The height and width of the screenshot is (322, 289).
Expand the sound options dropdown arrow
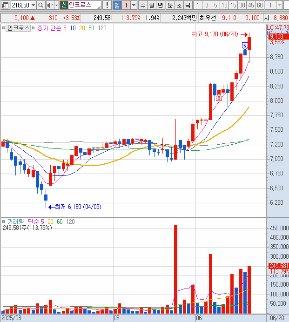(56, 5)
